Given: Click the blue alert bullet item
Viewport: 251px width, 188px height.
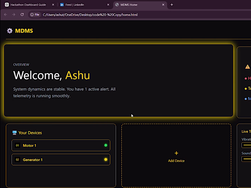Looking at the screenshot, I should coord(248,98).
